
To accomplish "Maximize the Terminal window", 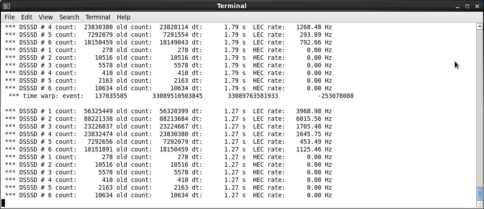I will 467,6.
